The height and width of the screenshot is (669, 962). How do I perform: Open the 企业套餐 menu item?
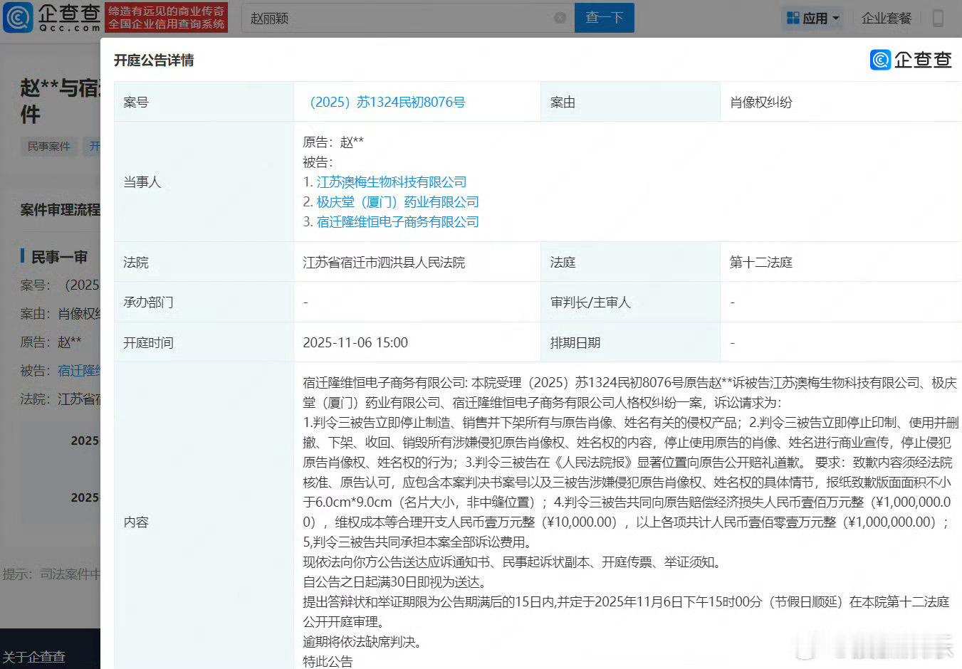(887, 18)
